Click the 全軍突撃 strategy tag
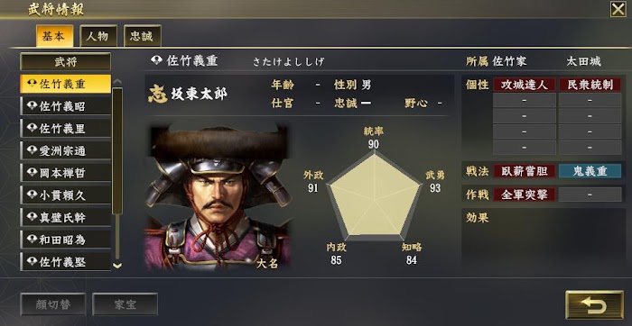632x326 pixels. click(524, 195)
